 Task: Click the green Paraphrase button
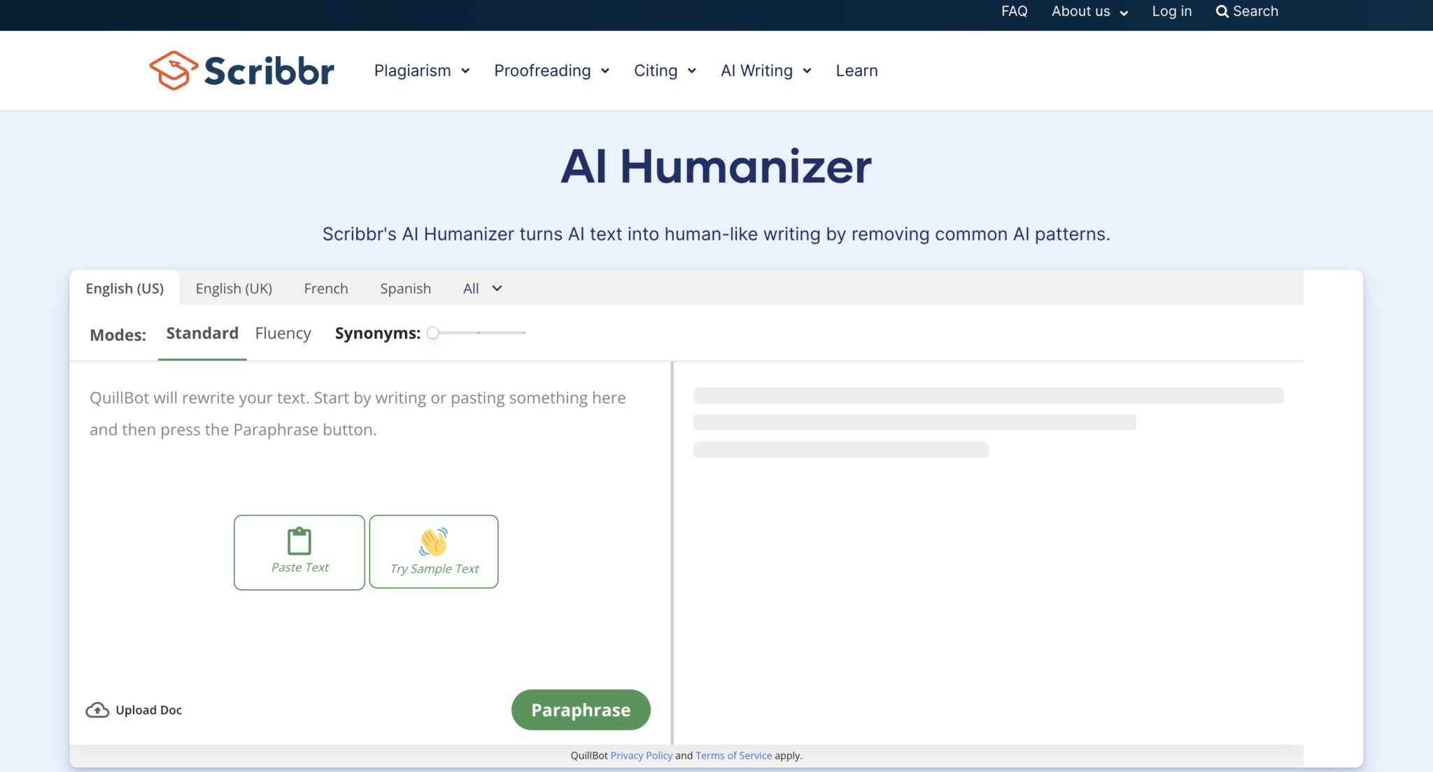pyautogui.click(x=581, y=710)
